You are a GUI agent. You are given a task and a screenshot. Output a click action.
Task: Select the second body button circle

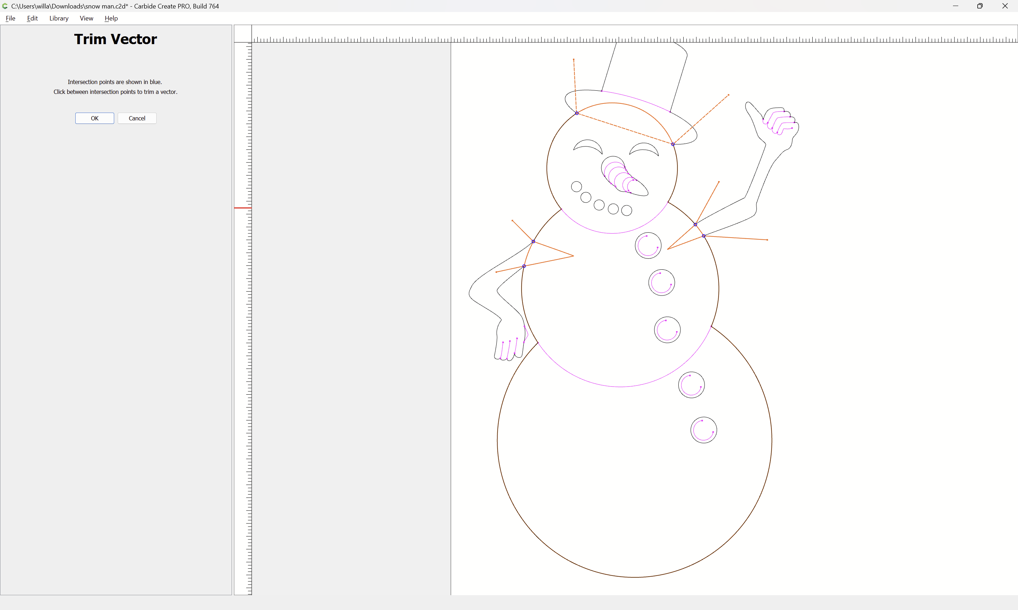662,283
